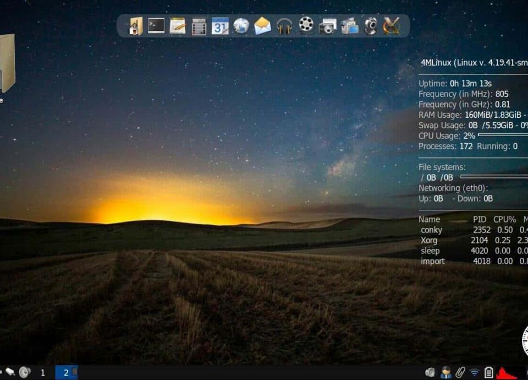Open the calendar icon showing 31
The image size is (528, 380).
[x=220, y=26]
